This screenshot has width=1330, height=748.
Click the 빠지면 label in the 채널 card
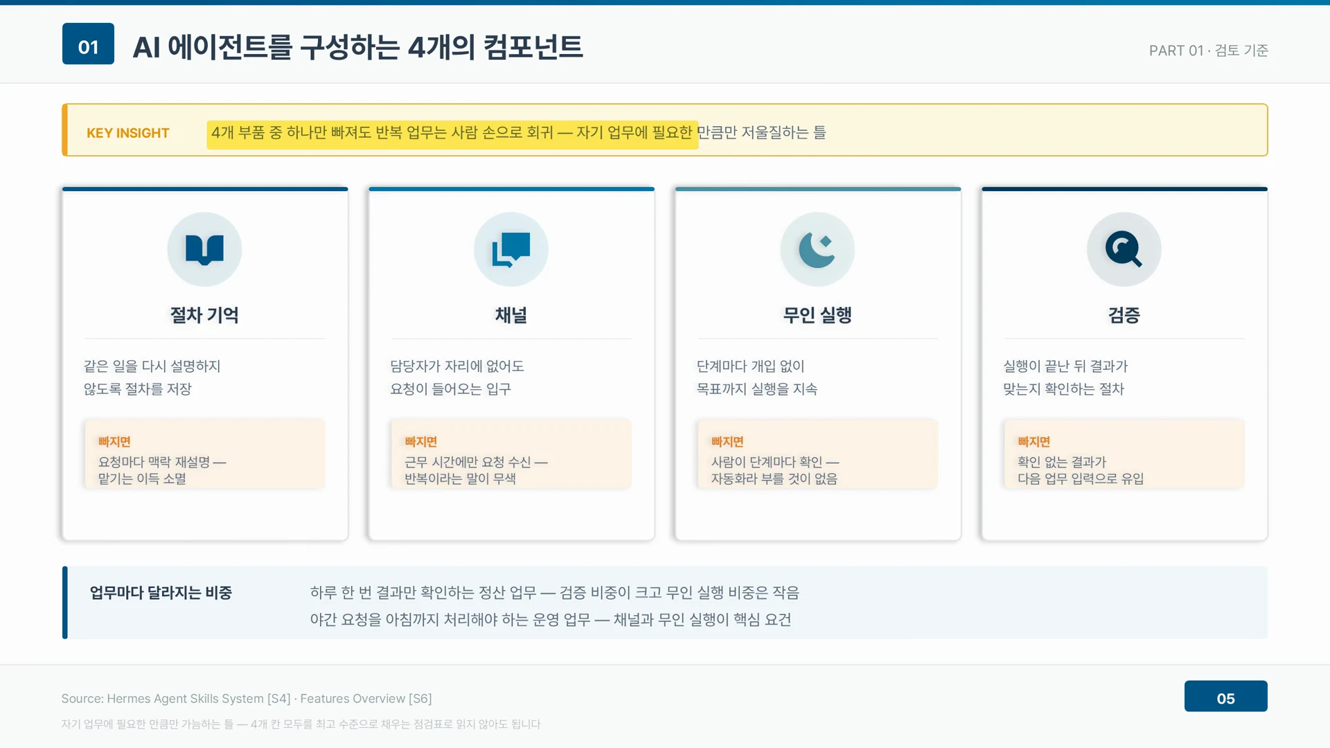coord(420,442)
